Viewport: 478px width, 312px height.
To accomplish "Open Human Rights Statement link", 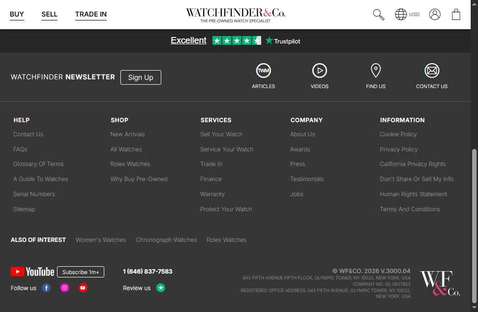I will pos(413,194).
